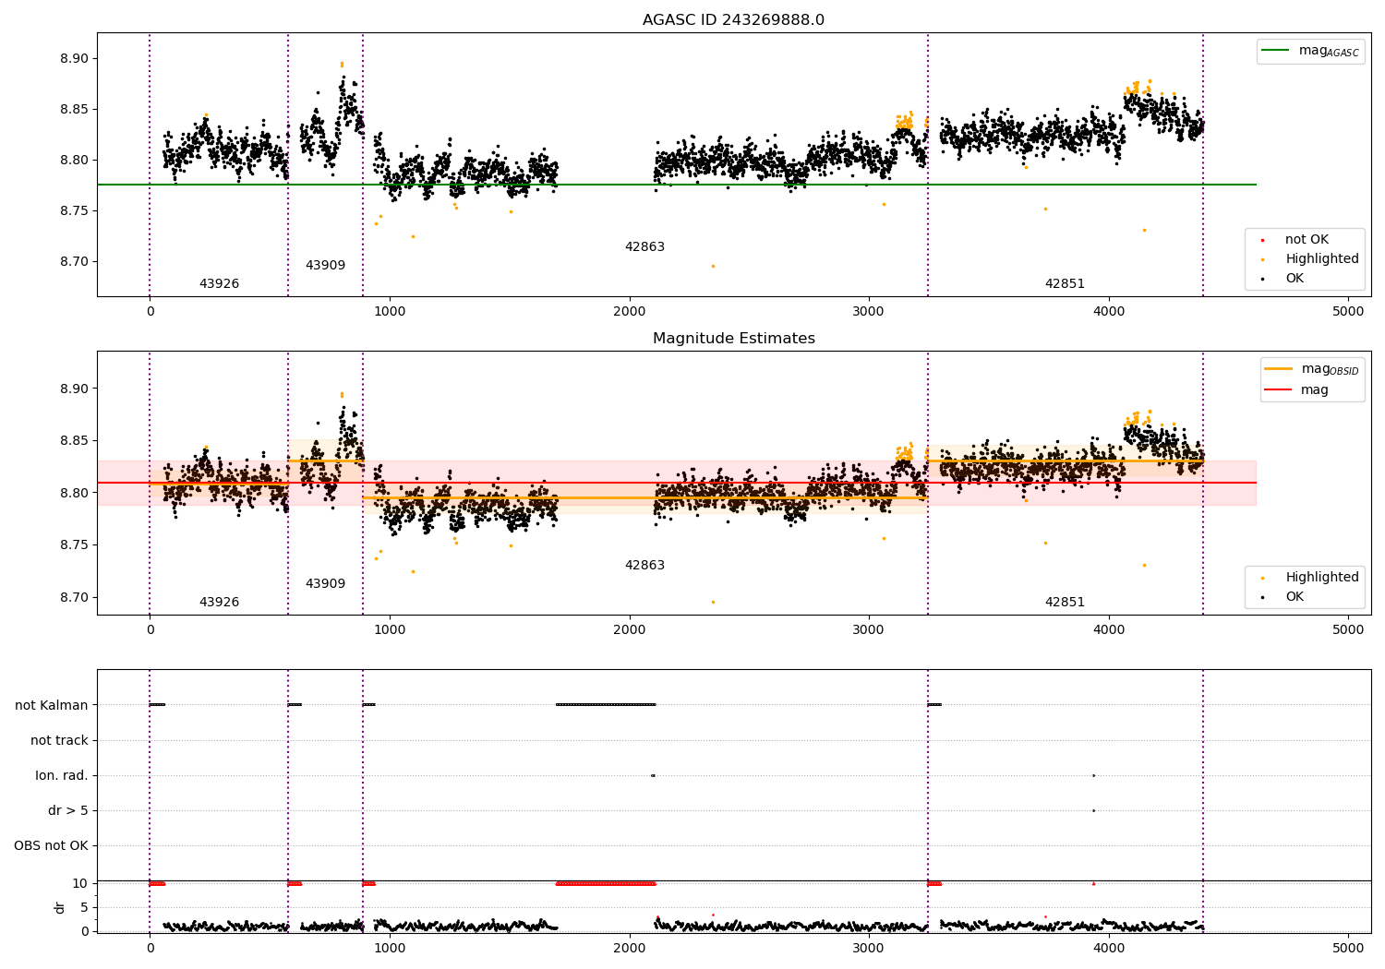Click OBSID label 43909 in the AGASC ID plot
Image resolution: width=1385 pixels, height=969 pixels.
pyautogui.click(x=325, y=266)
